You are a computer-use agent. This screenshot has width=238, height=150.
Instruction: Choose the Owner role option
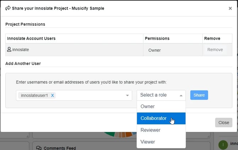coord(161,106)
